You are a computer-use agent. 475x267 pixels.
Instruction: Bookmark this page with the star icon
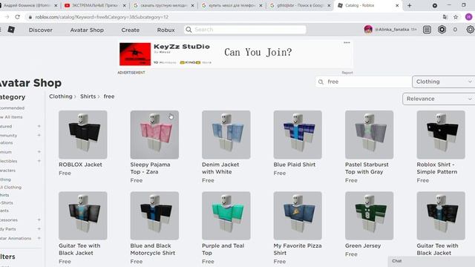[456, 17]
